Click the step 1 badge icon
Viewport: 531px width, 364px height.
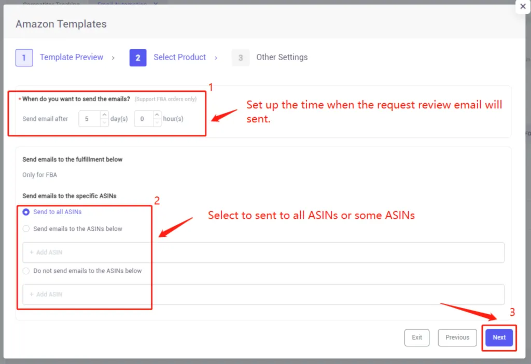tap(24, 58)
